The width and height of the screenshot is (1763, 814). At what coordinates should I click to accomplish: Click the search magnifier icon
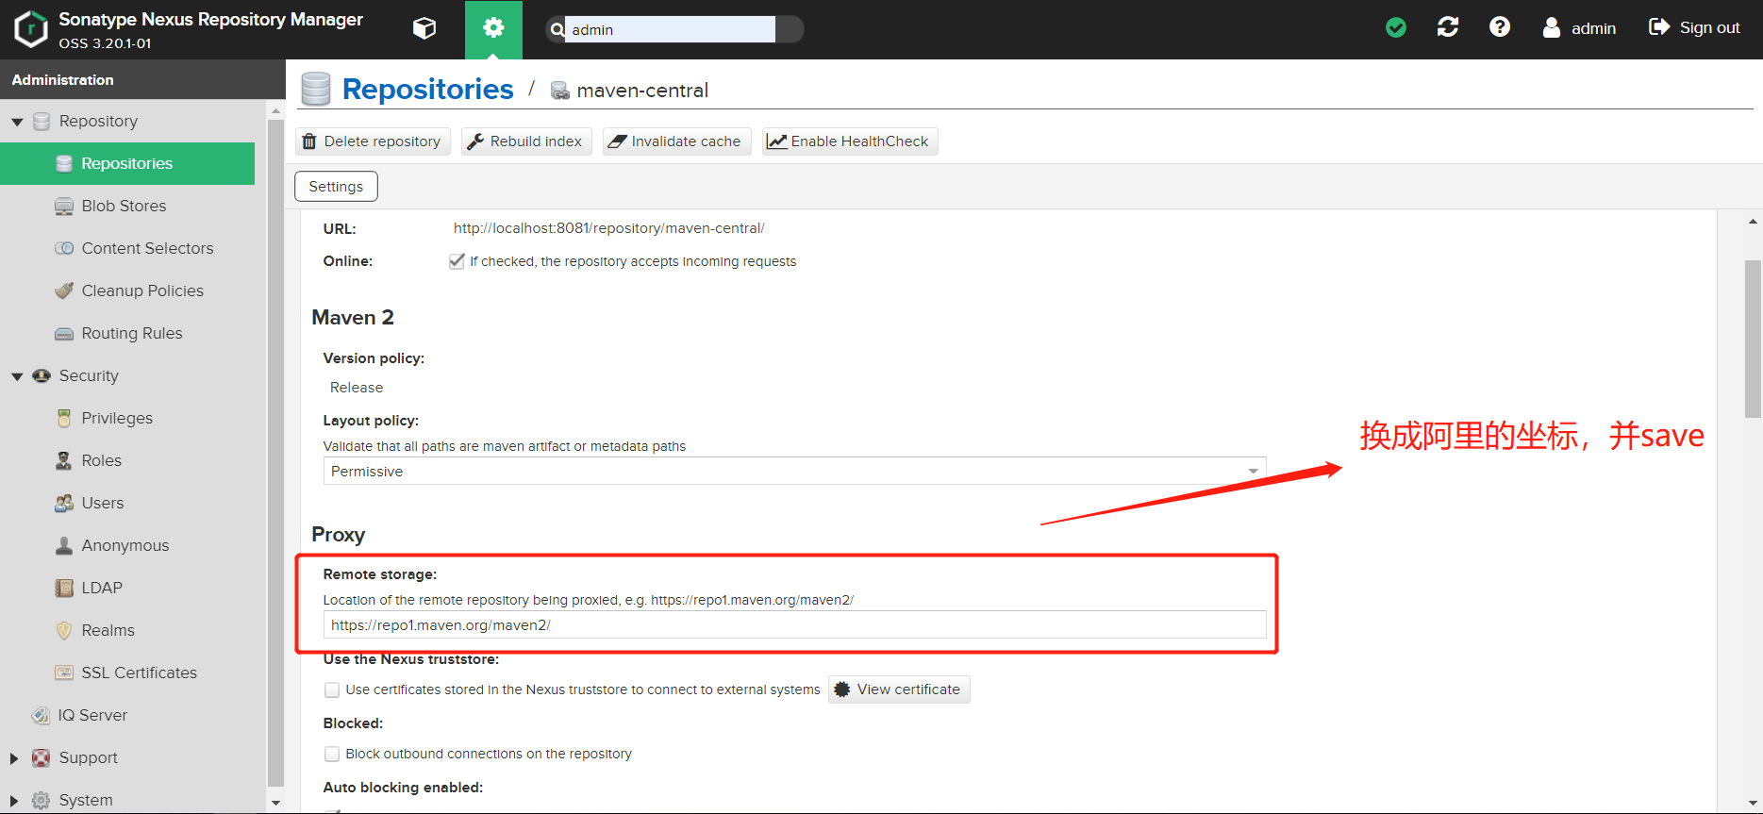click(557, 29)
